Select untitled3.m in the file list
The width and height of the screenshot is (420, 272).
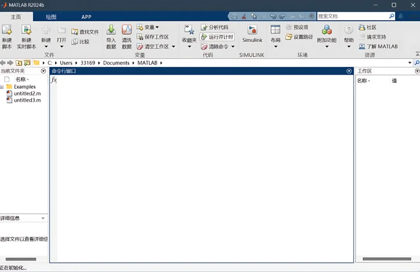click(24, 100)
